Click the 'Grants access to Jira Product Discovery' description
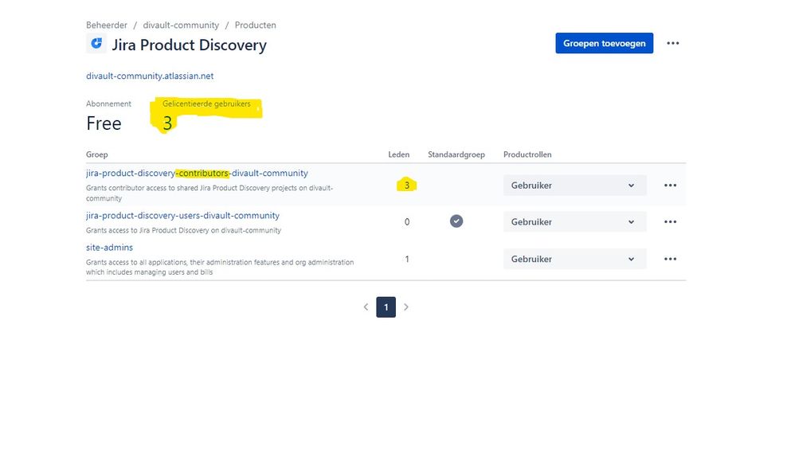This screenshot has width=795, height=465. pyautogui.click(x=183, y=230)
